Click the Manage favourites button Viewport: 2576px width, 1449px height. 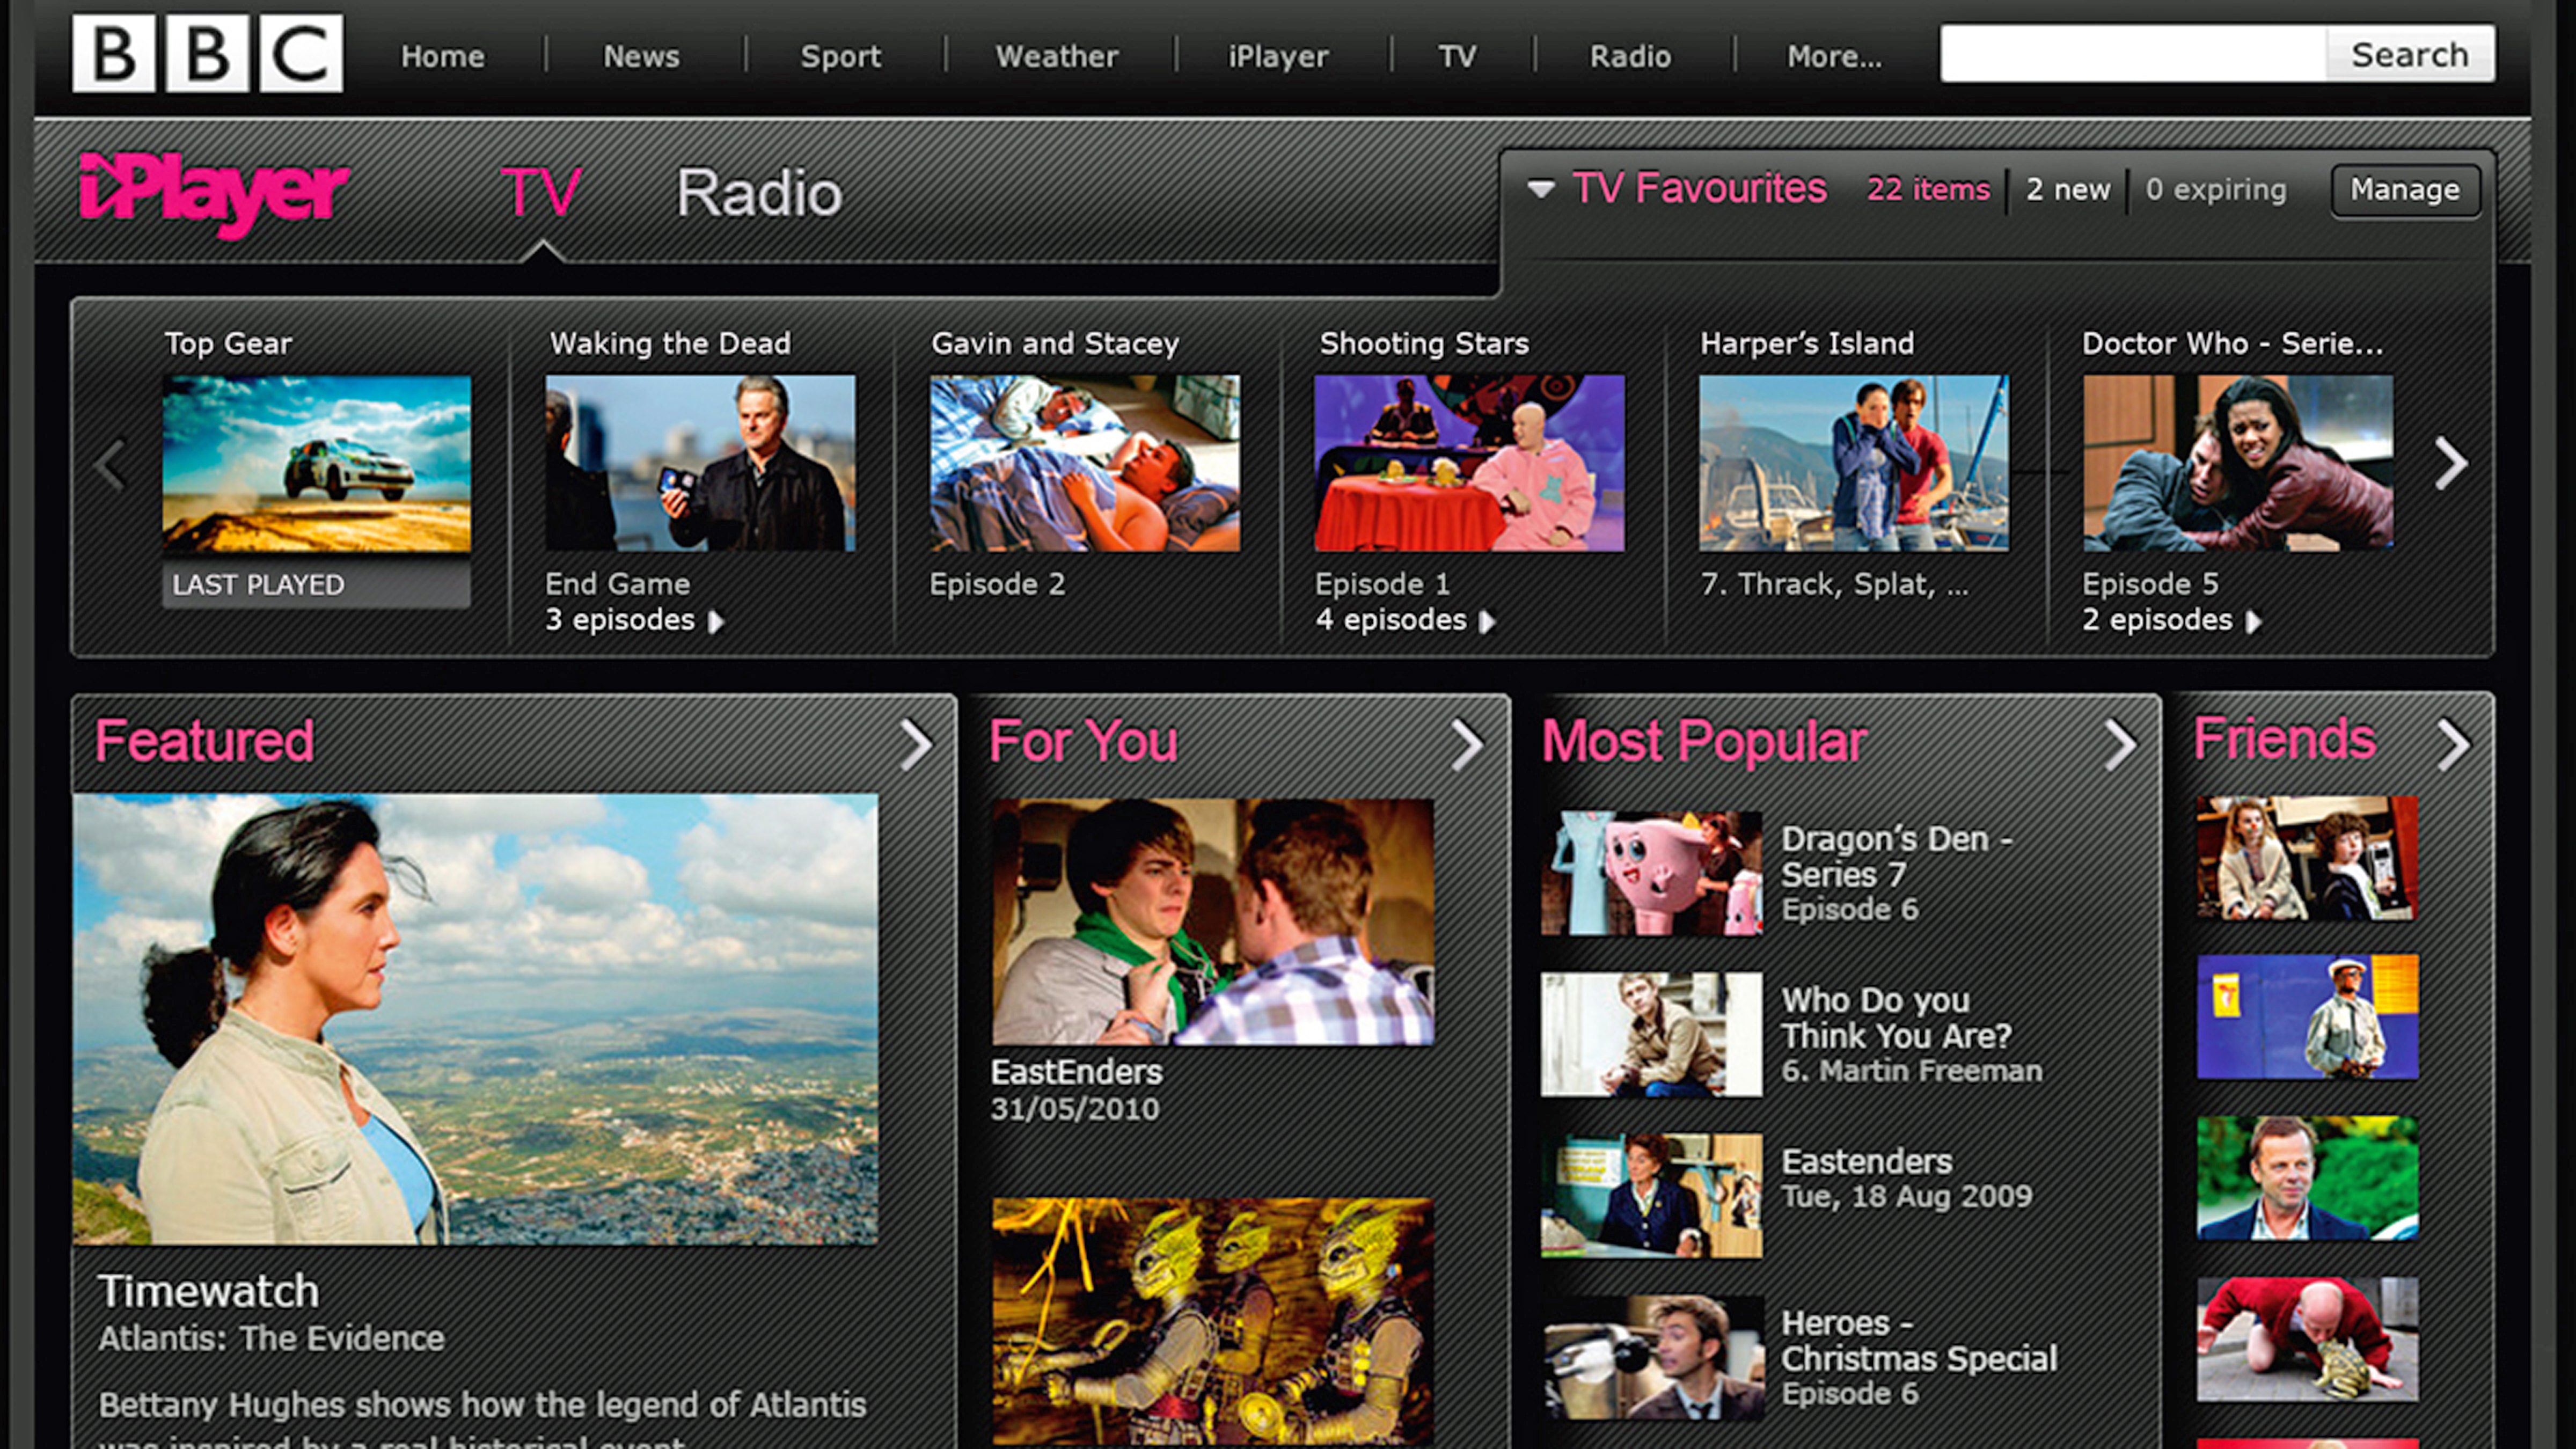2404,190
